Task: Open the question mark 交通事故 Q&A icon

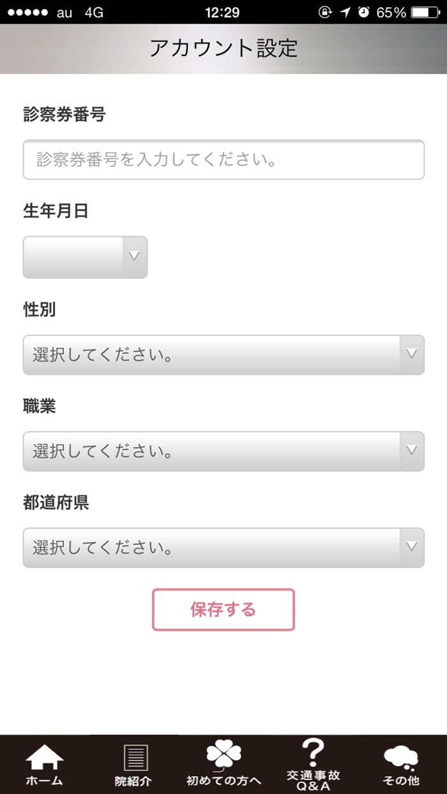Action: [313, 753]
